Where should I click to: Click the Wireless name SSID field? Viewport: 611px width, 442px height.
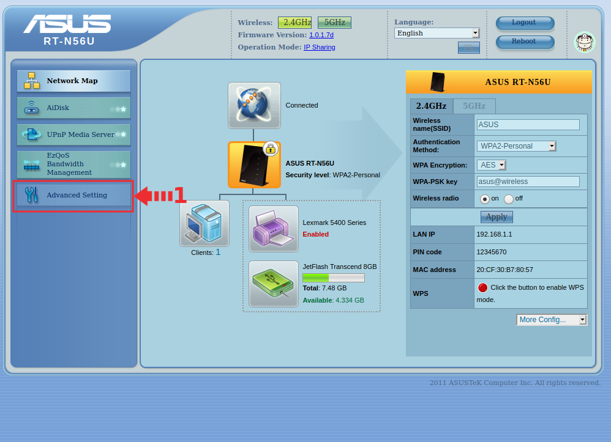pyautogui.click(x=528, y=125)
